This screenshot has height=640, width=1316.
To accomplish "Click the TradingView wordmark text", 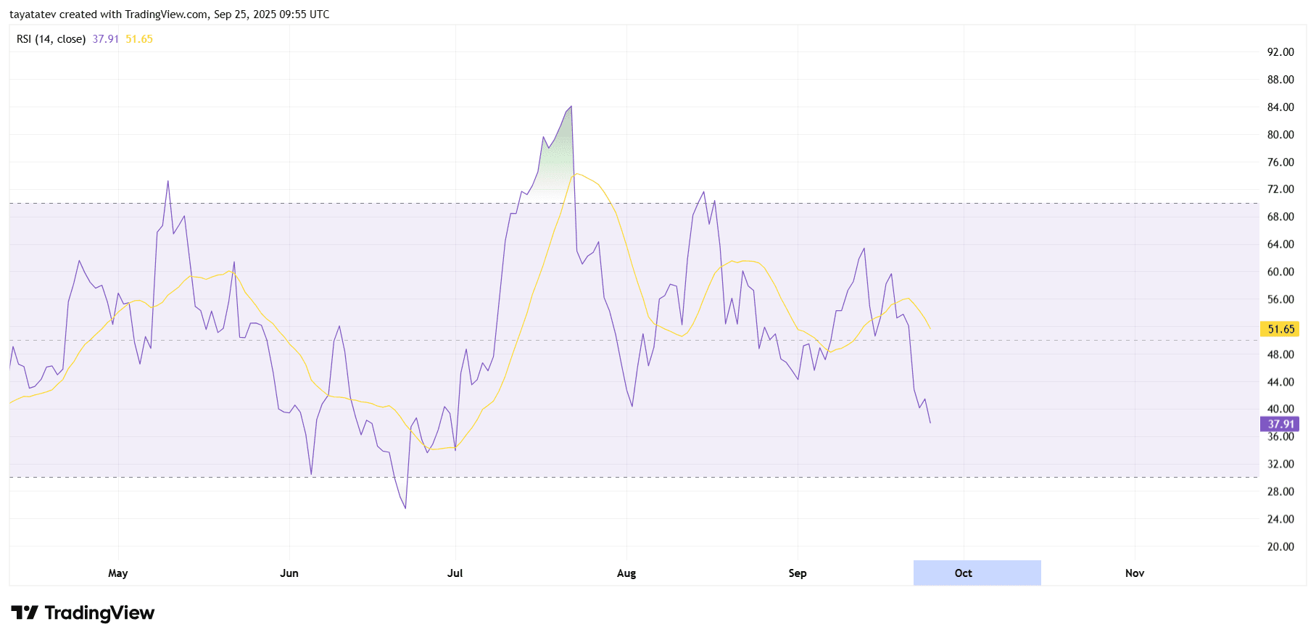I will coord(99,613).
